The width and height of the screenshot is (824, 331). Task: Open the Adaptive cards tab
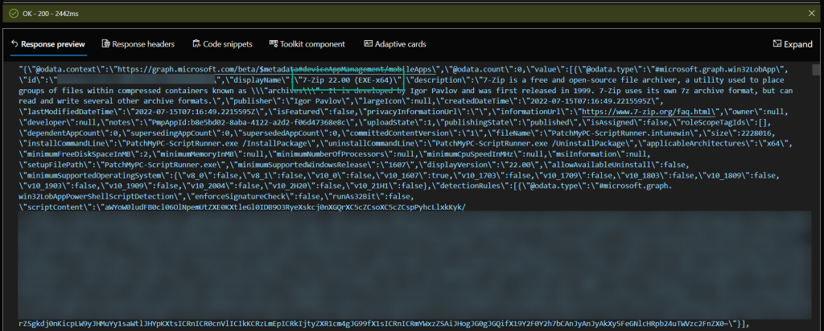point(394,44)
